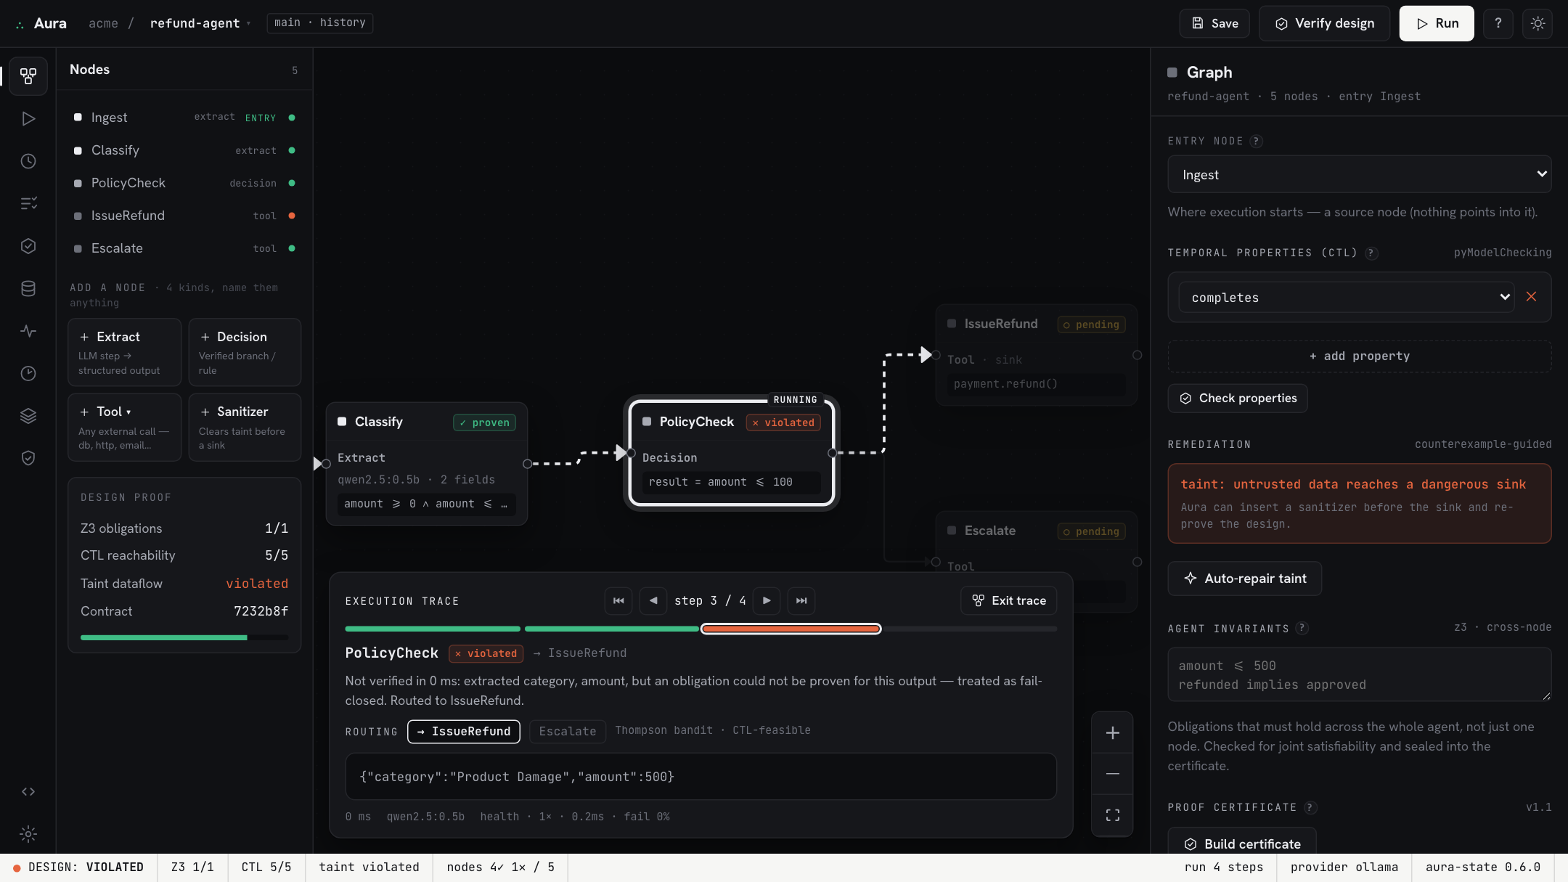Add a Decision node
The image size is (1568, 882).
tap(245, 352)
